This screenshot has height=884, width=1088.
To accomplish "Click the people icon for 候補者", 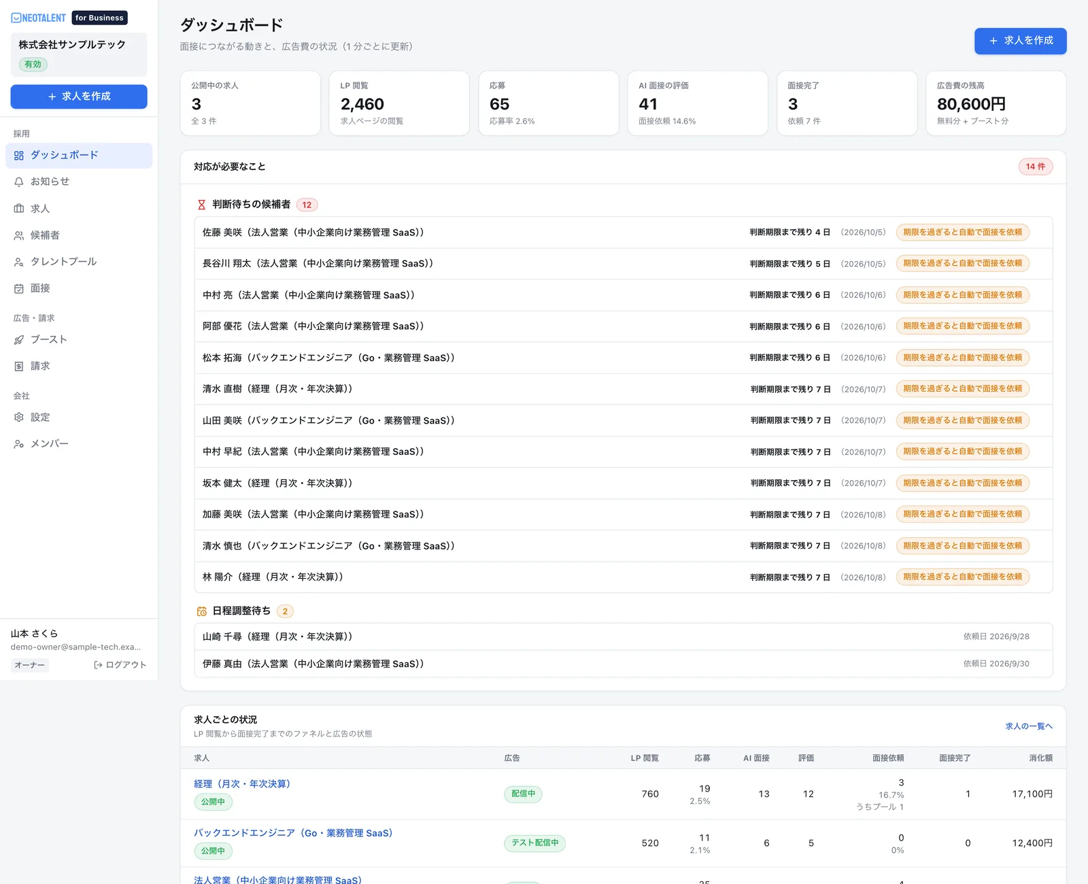I will [19, 235].
